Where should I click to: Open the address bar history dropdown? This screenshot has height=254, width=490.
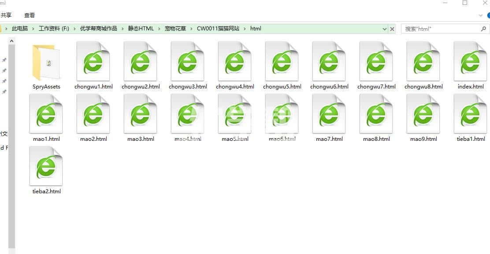tap(385, 29)
